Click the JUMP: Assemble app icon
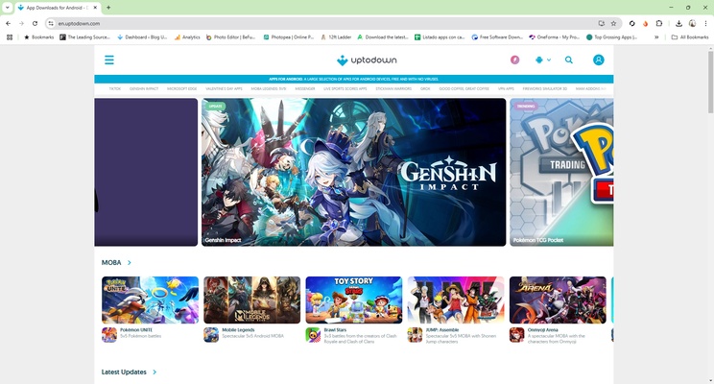This screenshot has width=714, height=384. (x=416, y=335)
